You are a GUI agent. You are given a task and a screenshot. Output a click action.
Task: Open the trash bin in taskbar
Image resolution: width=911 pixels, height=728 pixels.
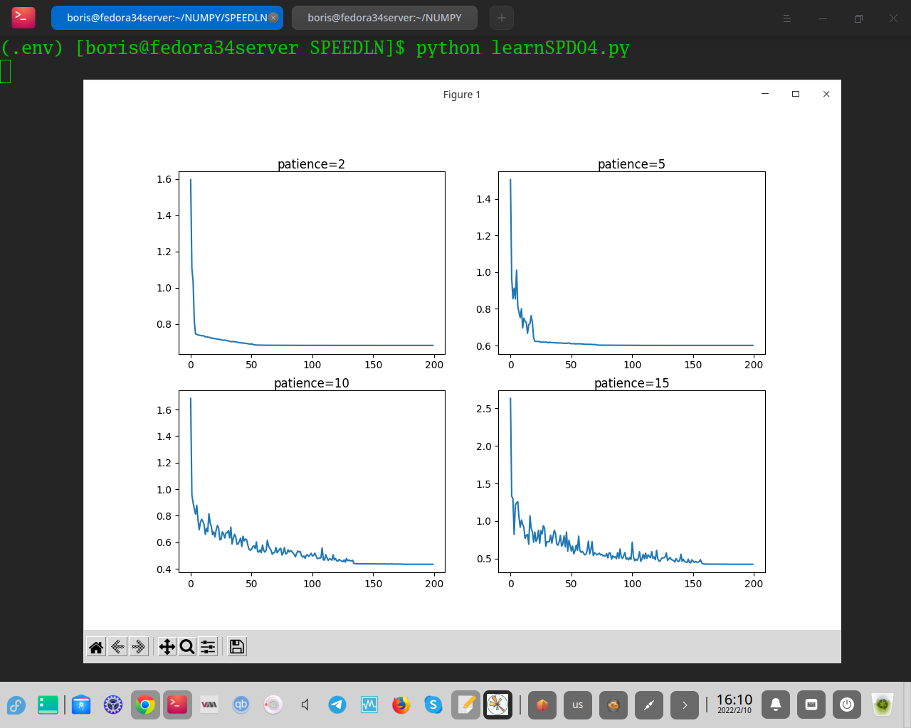pyautogui.click(x=883, y=705)
